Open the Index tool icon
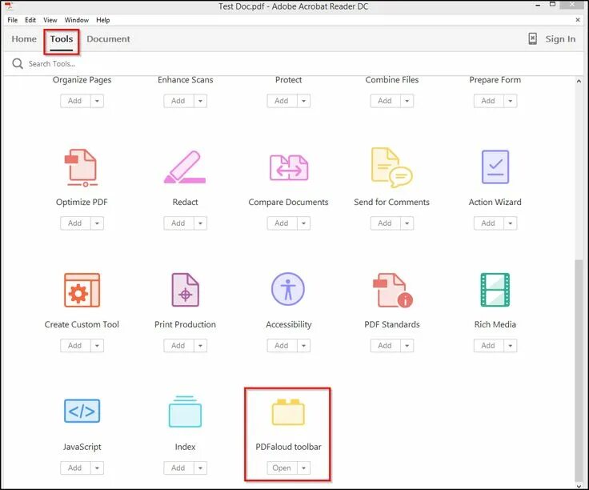 pos(185,412)
